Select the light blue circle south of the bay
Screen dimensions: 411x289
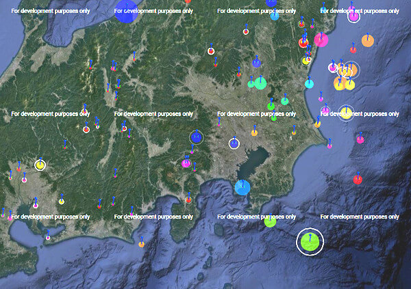pyautogui.click(x=242, y=187)
